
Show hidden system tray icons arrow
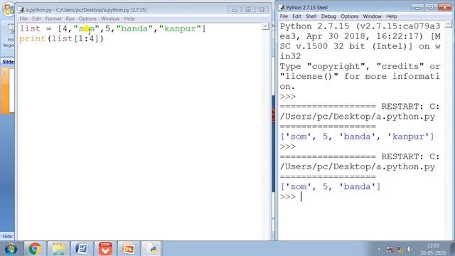pyautogui.click(x=379, y=249)
